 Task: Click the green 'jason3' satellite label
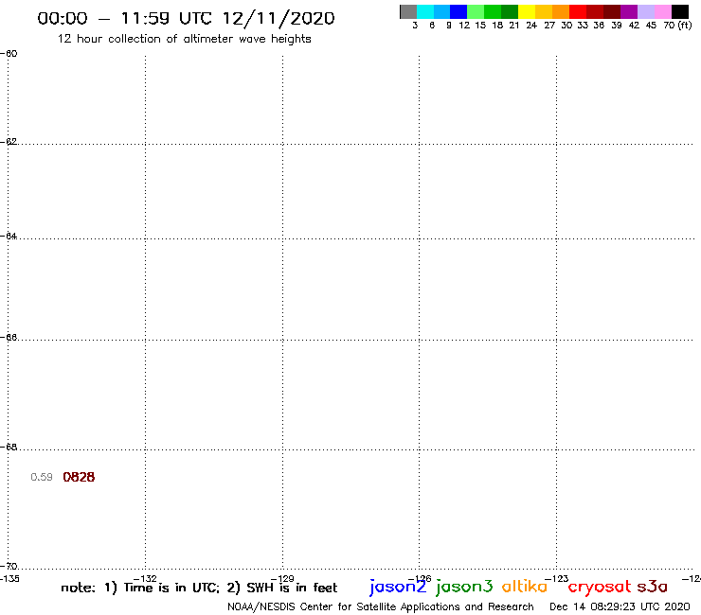[x=464, y=587]
